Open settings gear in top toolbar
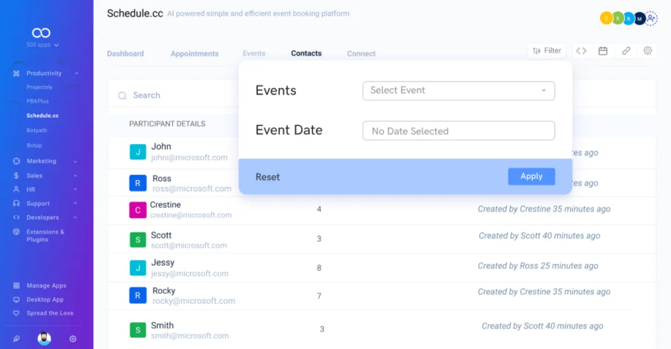The height and width of the screenshot is (349, 671). [648, 51]
